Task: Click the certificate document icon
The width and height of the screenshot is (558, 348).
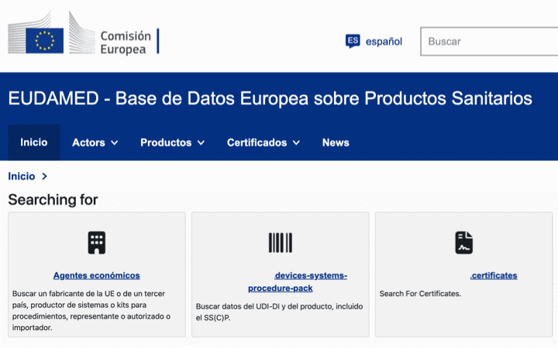Action: (x=463, y=243)
